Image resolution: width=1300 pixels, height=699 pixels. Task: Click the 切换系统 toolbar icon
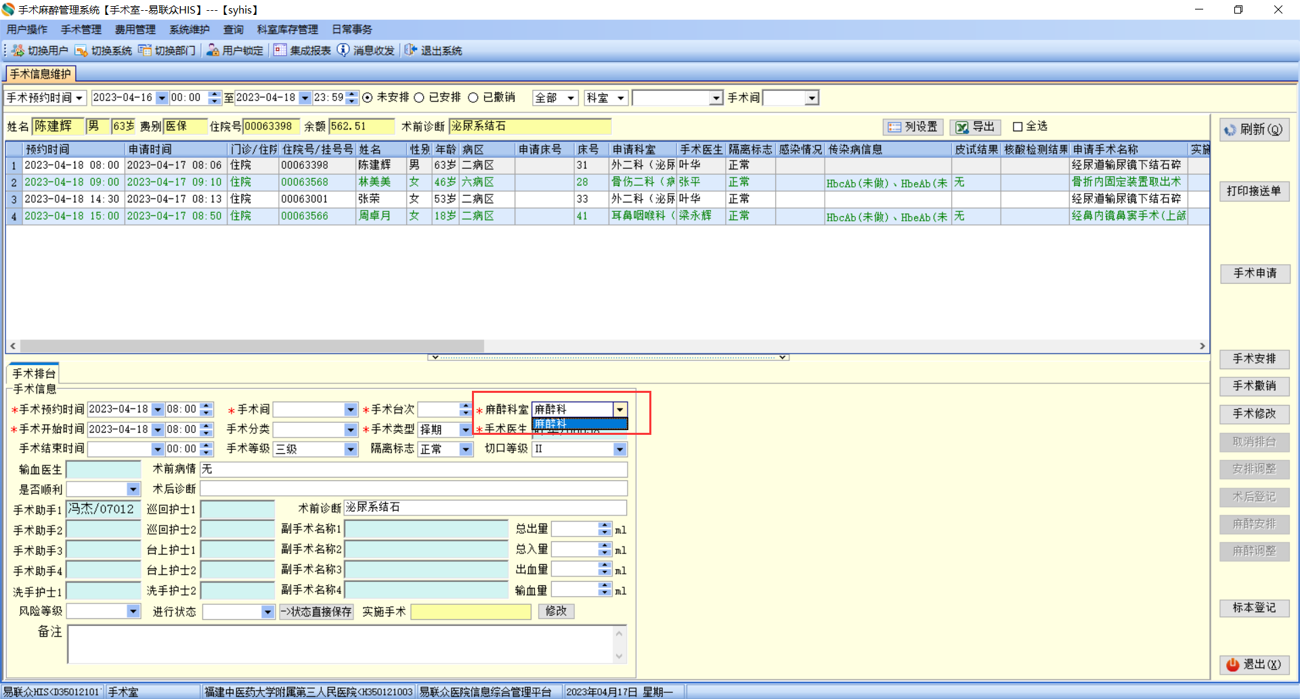81,51
